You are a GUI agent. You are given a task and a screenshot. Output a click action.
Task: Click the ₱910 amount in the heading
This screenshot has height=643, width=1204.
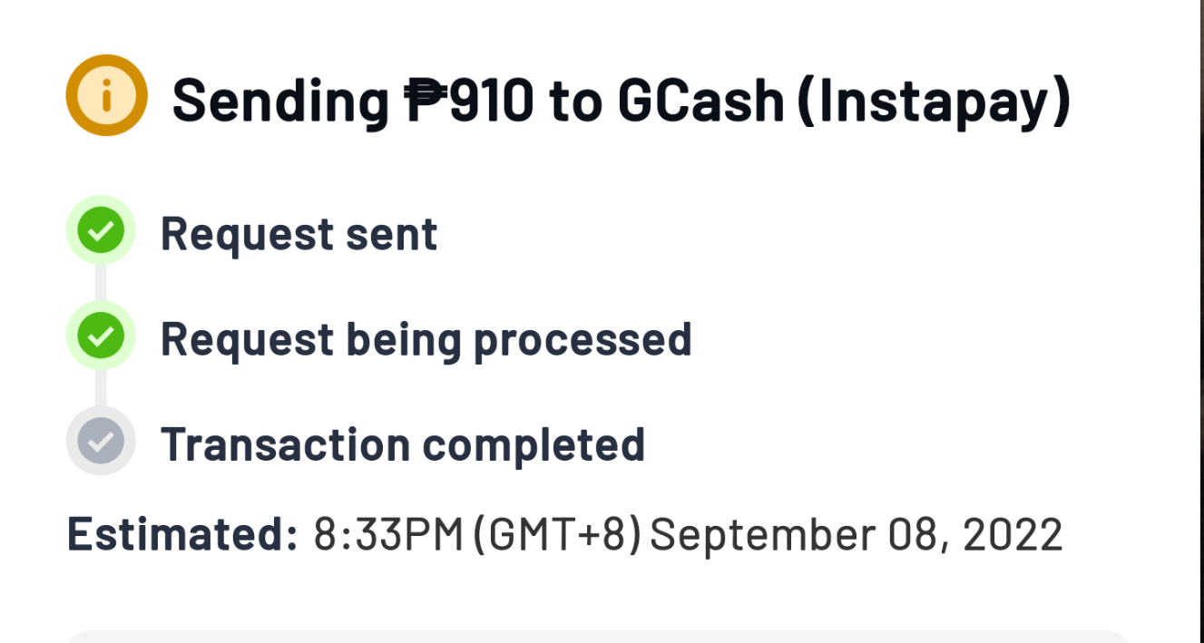(x=470, y=100)
